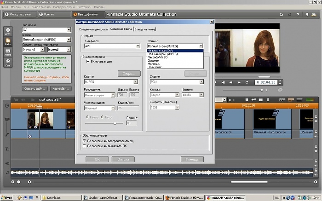The image size is (322, 201).
Task: Click the title overlay track icon
Action: coord(7,149)
